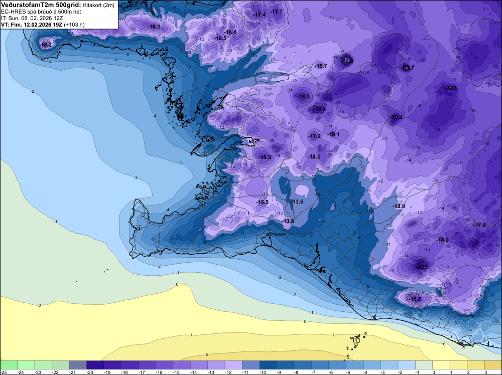Viewport: 502px width, 375px height.
Task: Click the '-20.8' temperature minimum on the map
Action: pos(347,61)
